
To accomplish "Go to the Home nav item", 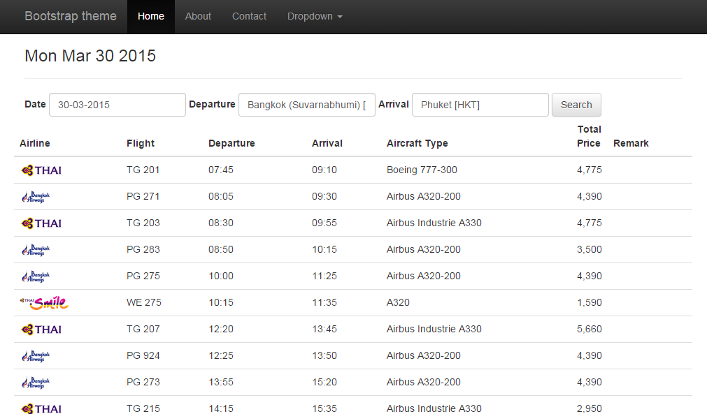I will pos(150,17).
